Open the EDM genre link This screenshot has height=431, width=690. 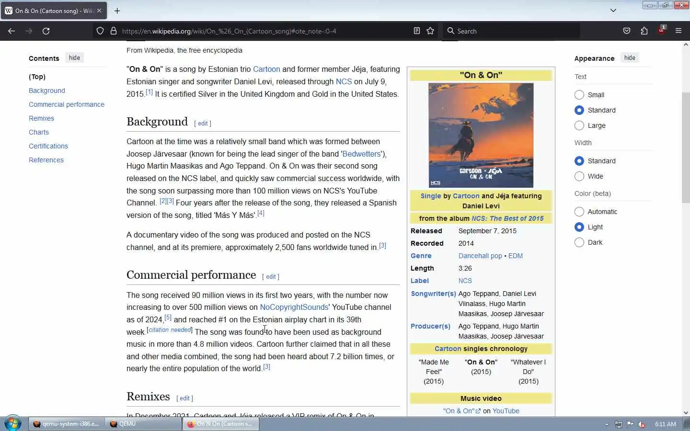click(x=516, y=256)
